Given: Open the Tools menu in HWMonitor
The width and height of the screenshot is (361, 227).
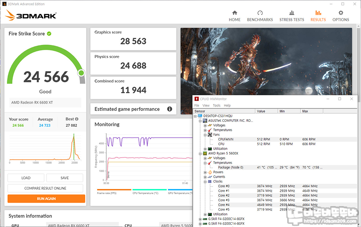Looking at the screenshot, I should (217, 105).
